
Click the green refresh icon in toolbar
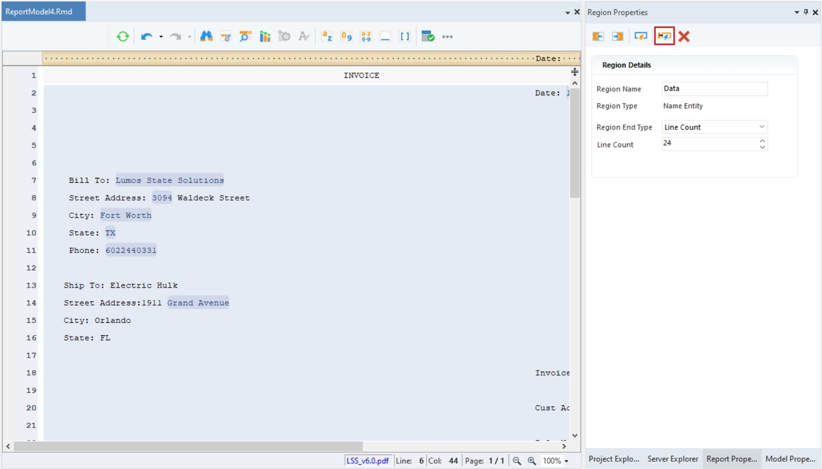(123, 36)
